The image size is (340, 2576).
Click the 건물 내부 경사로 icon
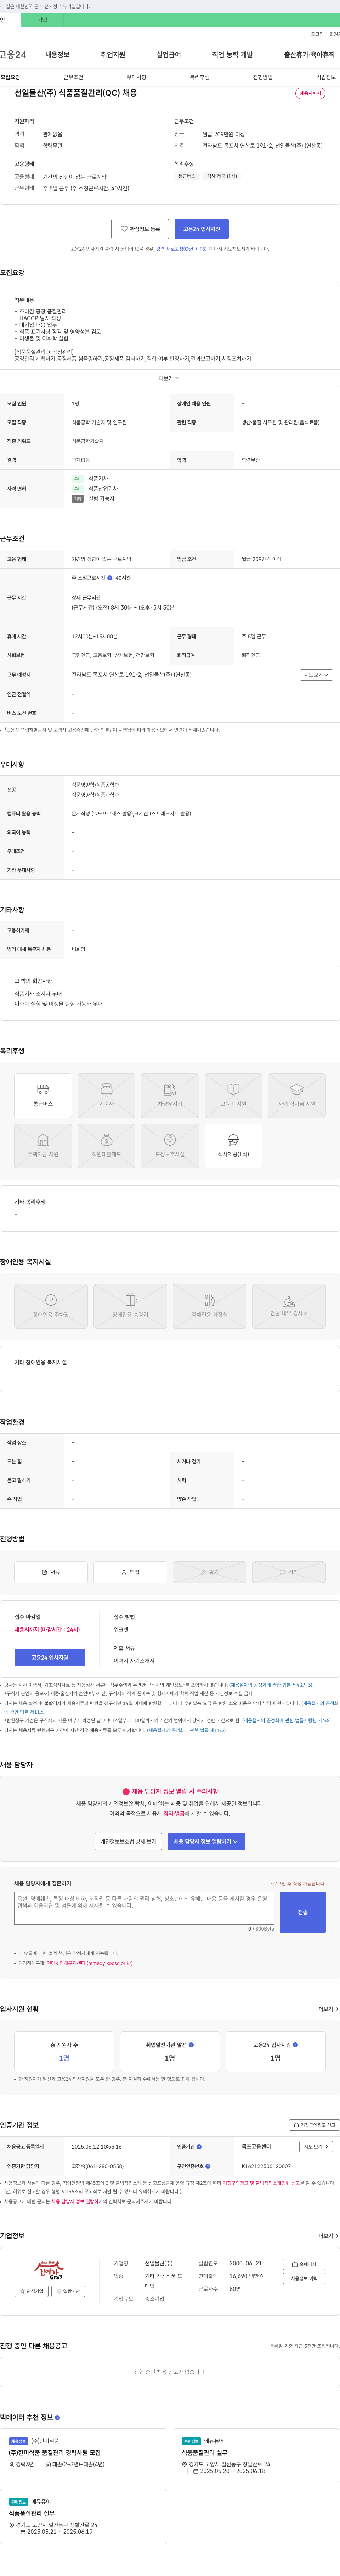(x=289, y=1306)
